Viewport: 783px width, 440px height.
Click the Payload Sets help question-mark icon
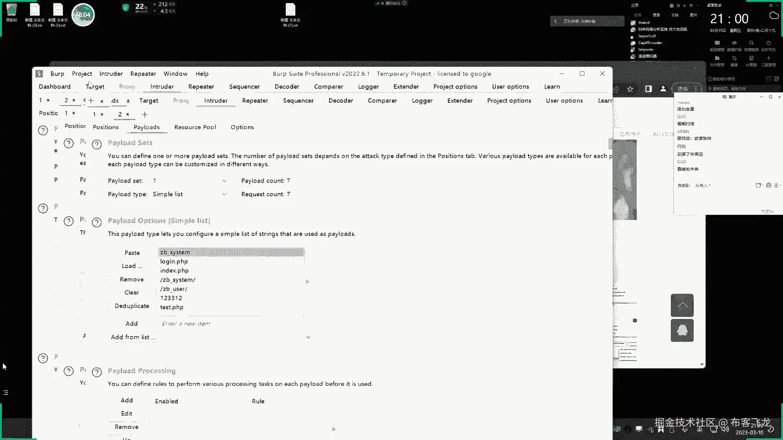97,144
